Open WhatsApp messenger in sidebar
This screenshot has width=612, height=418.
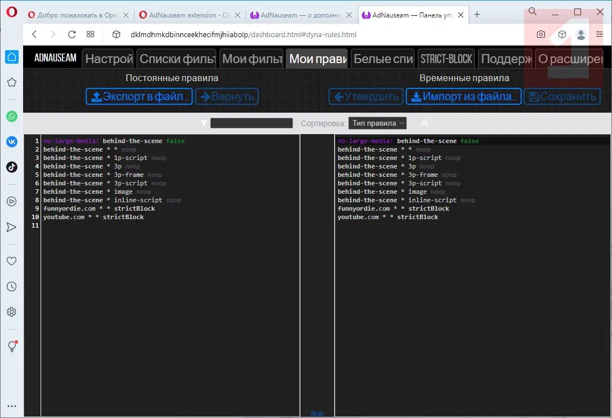tap(12, 116)
